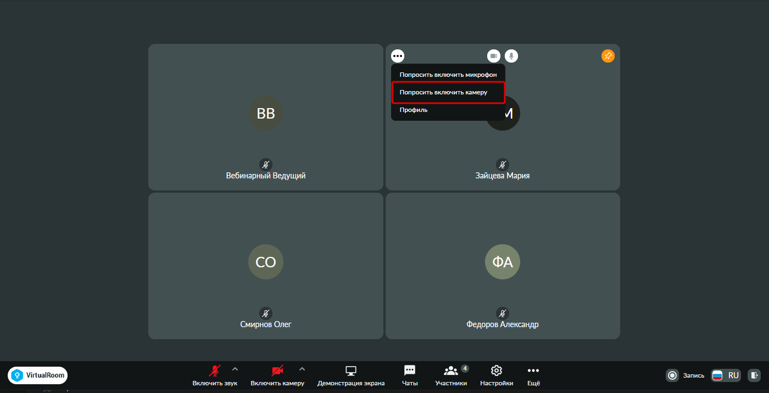Open the Чаты panel

click(410, 376)
